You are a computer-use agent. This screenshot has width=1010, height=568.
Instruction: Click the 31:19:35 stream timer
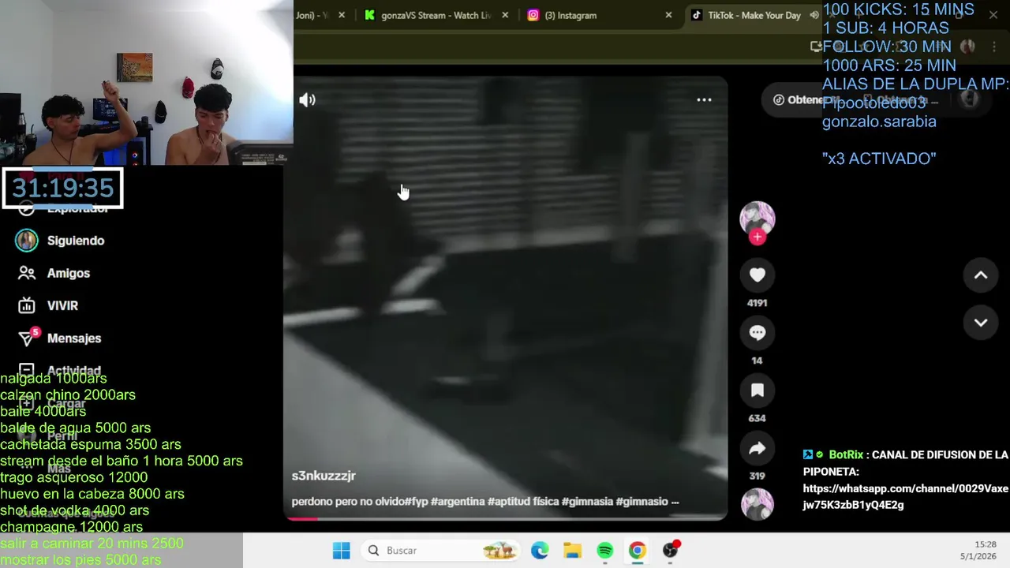[62, 188]
